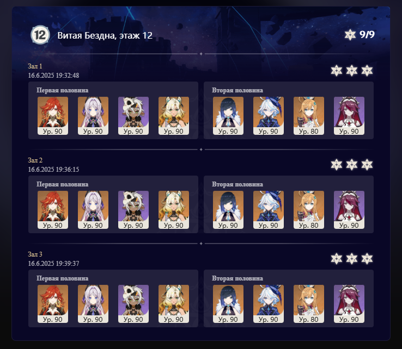Click the third star of Зал 2
402x349 pixels.
pos(367,165)
